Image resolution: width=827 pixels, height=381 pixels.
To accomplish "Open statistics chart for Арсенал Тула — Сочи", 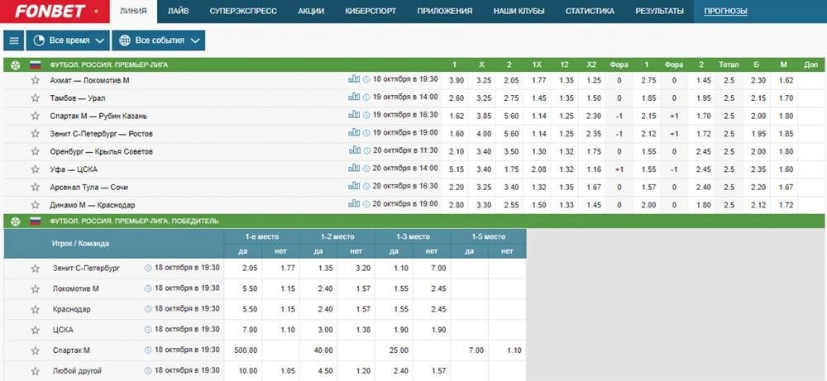I will click(x=354, y=186).
